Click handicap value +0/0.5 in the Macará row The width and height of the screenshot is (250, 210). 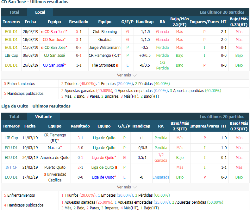coord(141,148)
